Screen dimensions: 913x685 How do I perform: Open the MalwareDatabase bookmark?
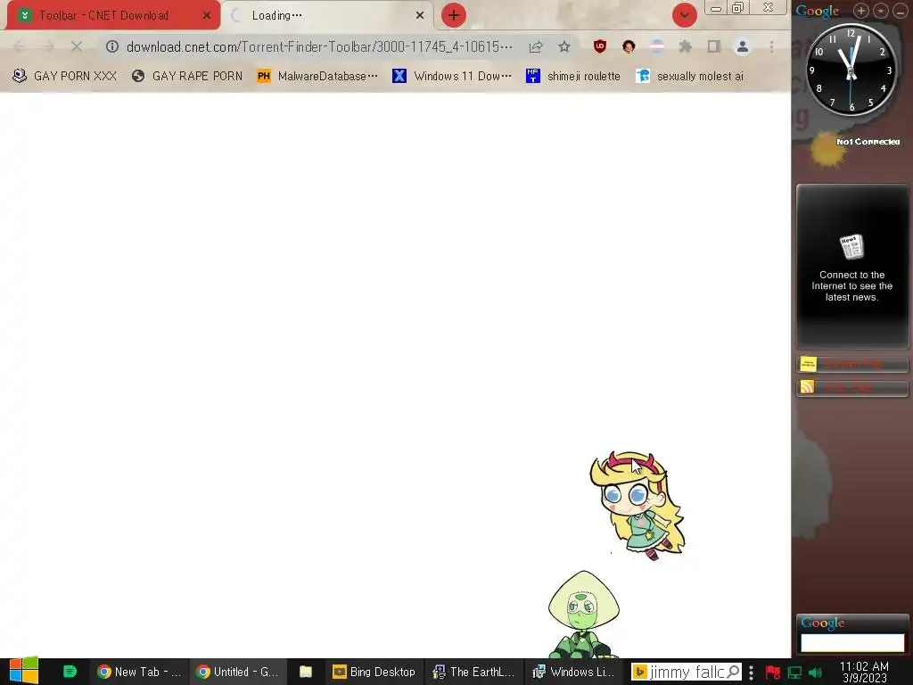(x=317, y=77)
